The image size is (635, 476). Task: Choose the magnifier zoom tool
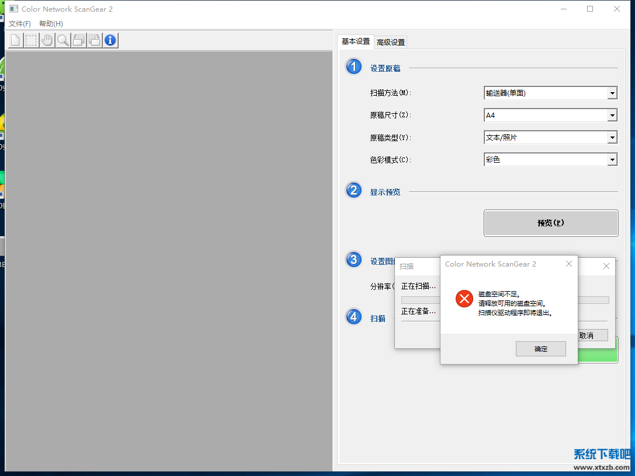coord(63,40)
